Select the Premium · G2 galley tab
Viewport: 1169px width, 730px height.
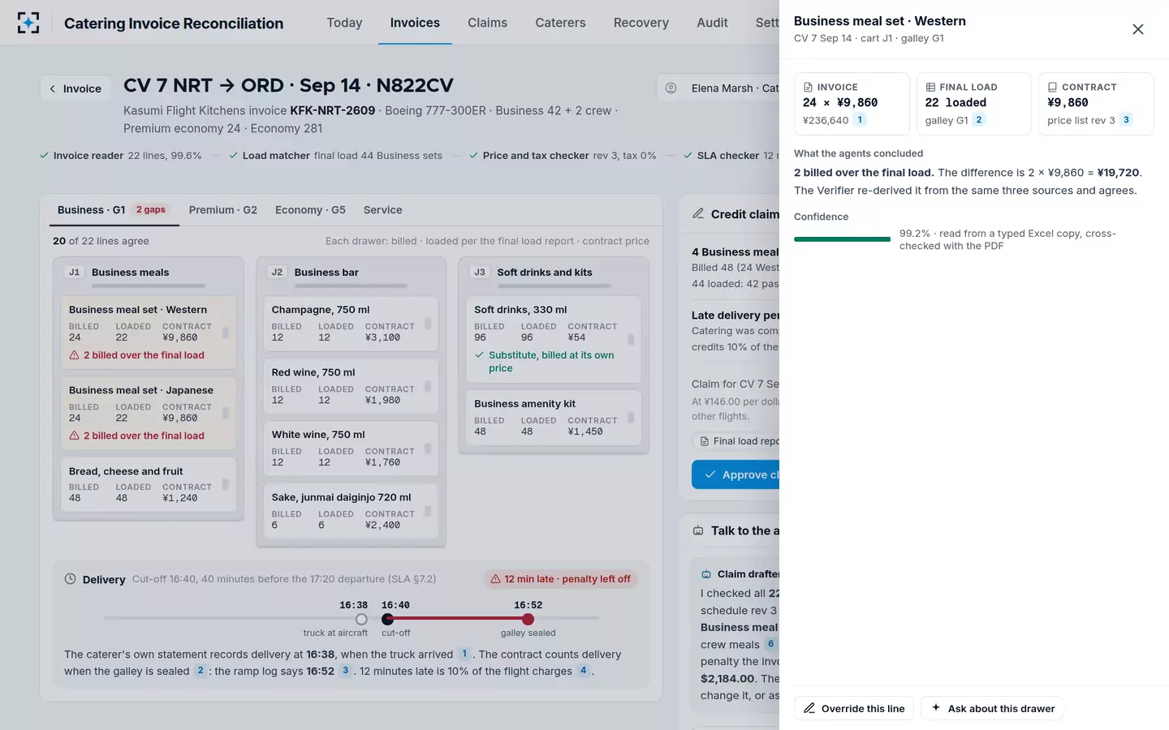click(223, 210)
